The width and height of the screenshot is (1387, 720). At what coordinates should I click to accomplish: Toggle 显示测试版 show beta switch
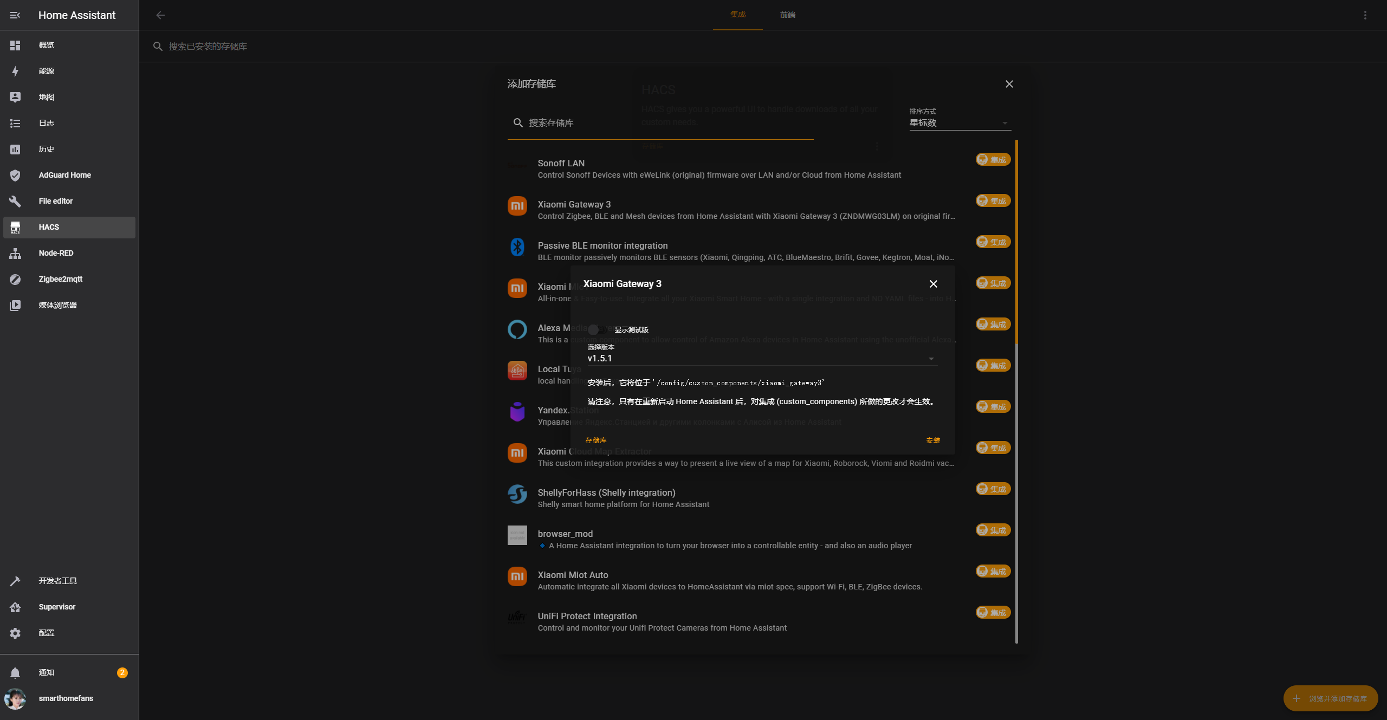pos(598,329)
